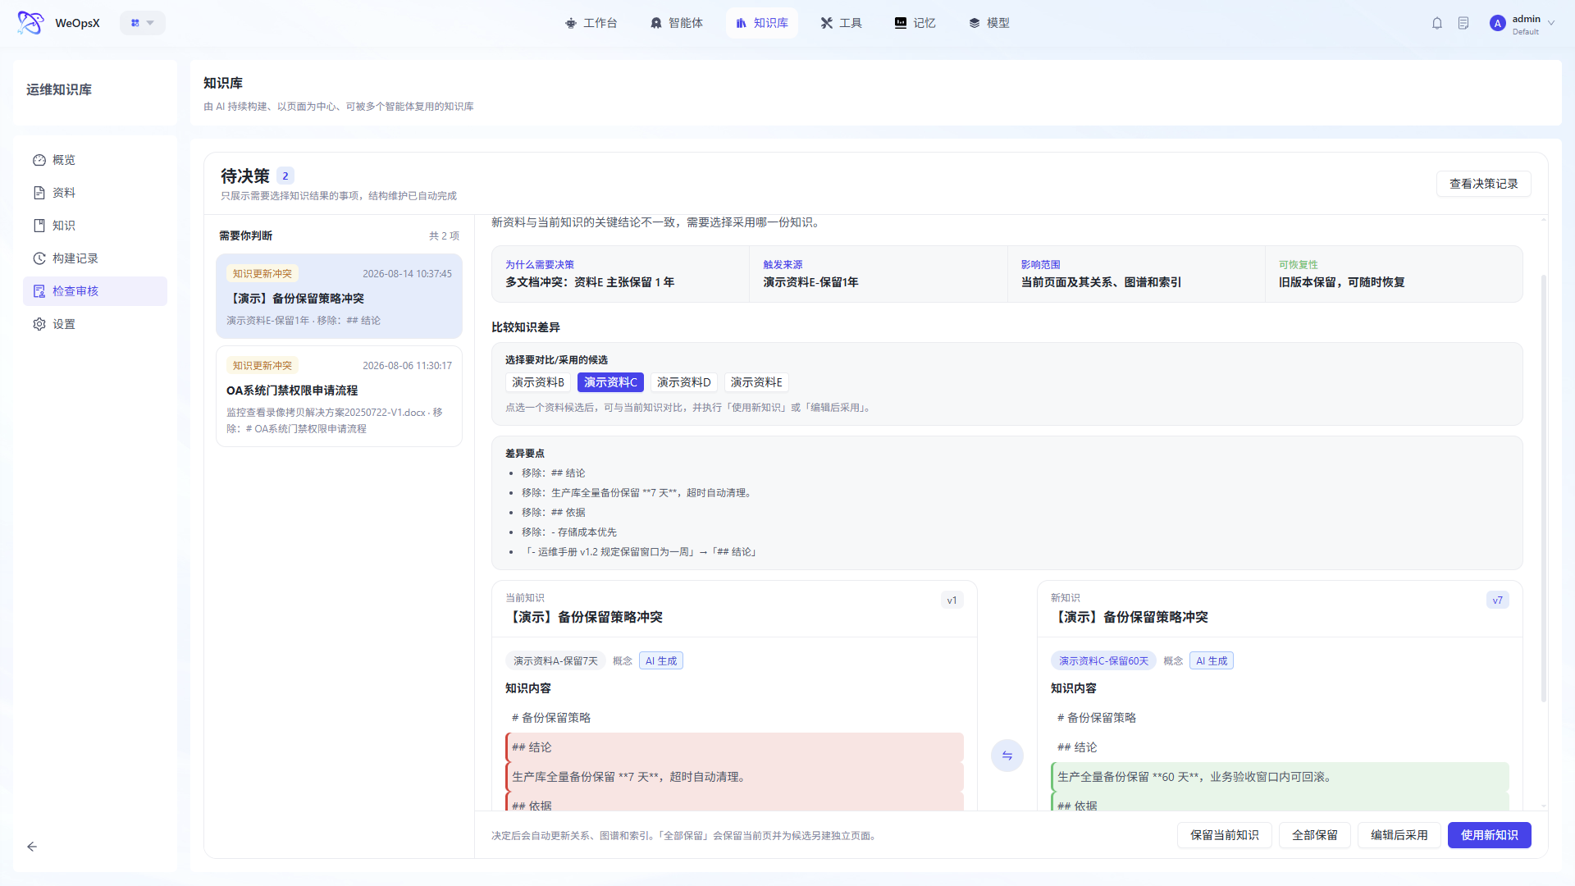Screen dimensions: 1575x886
Task: Click the 移除：- 存储成本优先 bullet
Action: coord(569,532)
